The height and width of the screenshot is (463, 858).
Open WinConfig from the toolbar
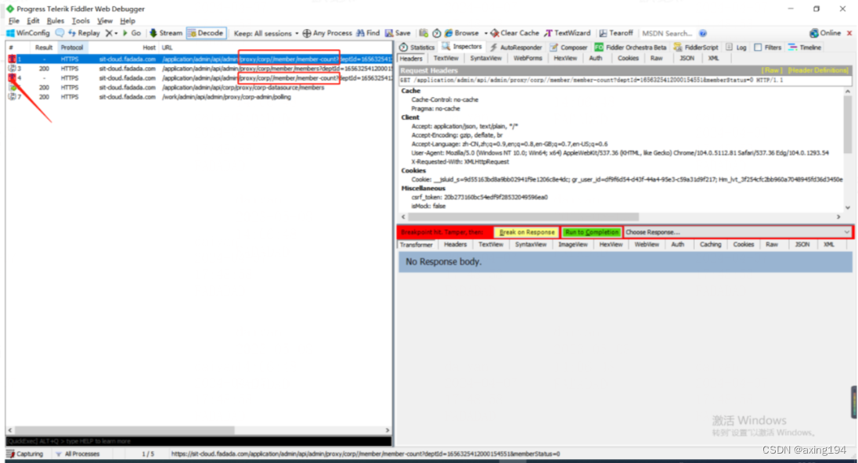click(x=28, y=34)
